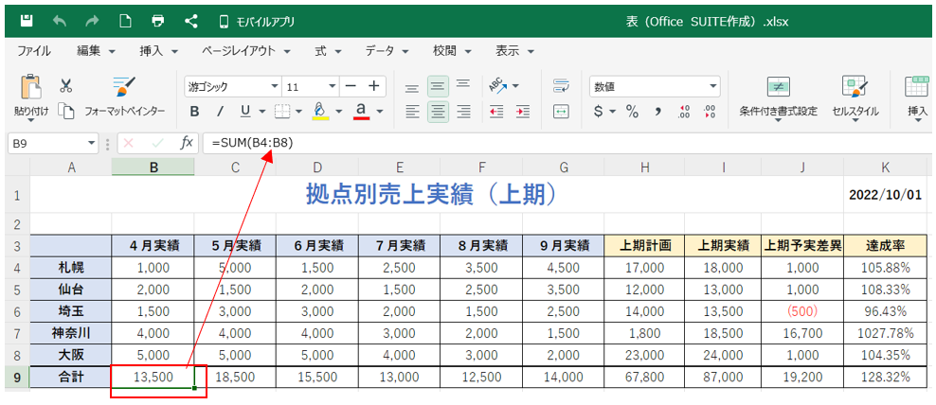Toggle center horizontal alignment
Image resolution: width=936 pixels, height=405 pixels.
438,112
